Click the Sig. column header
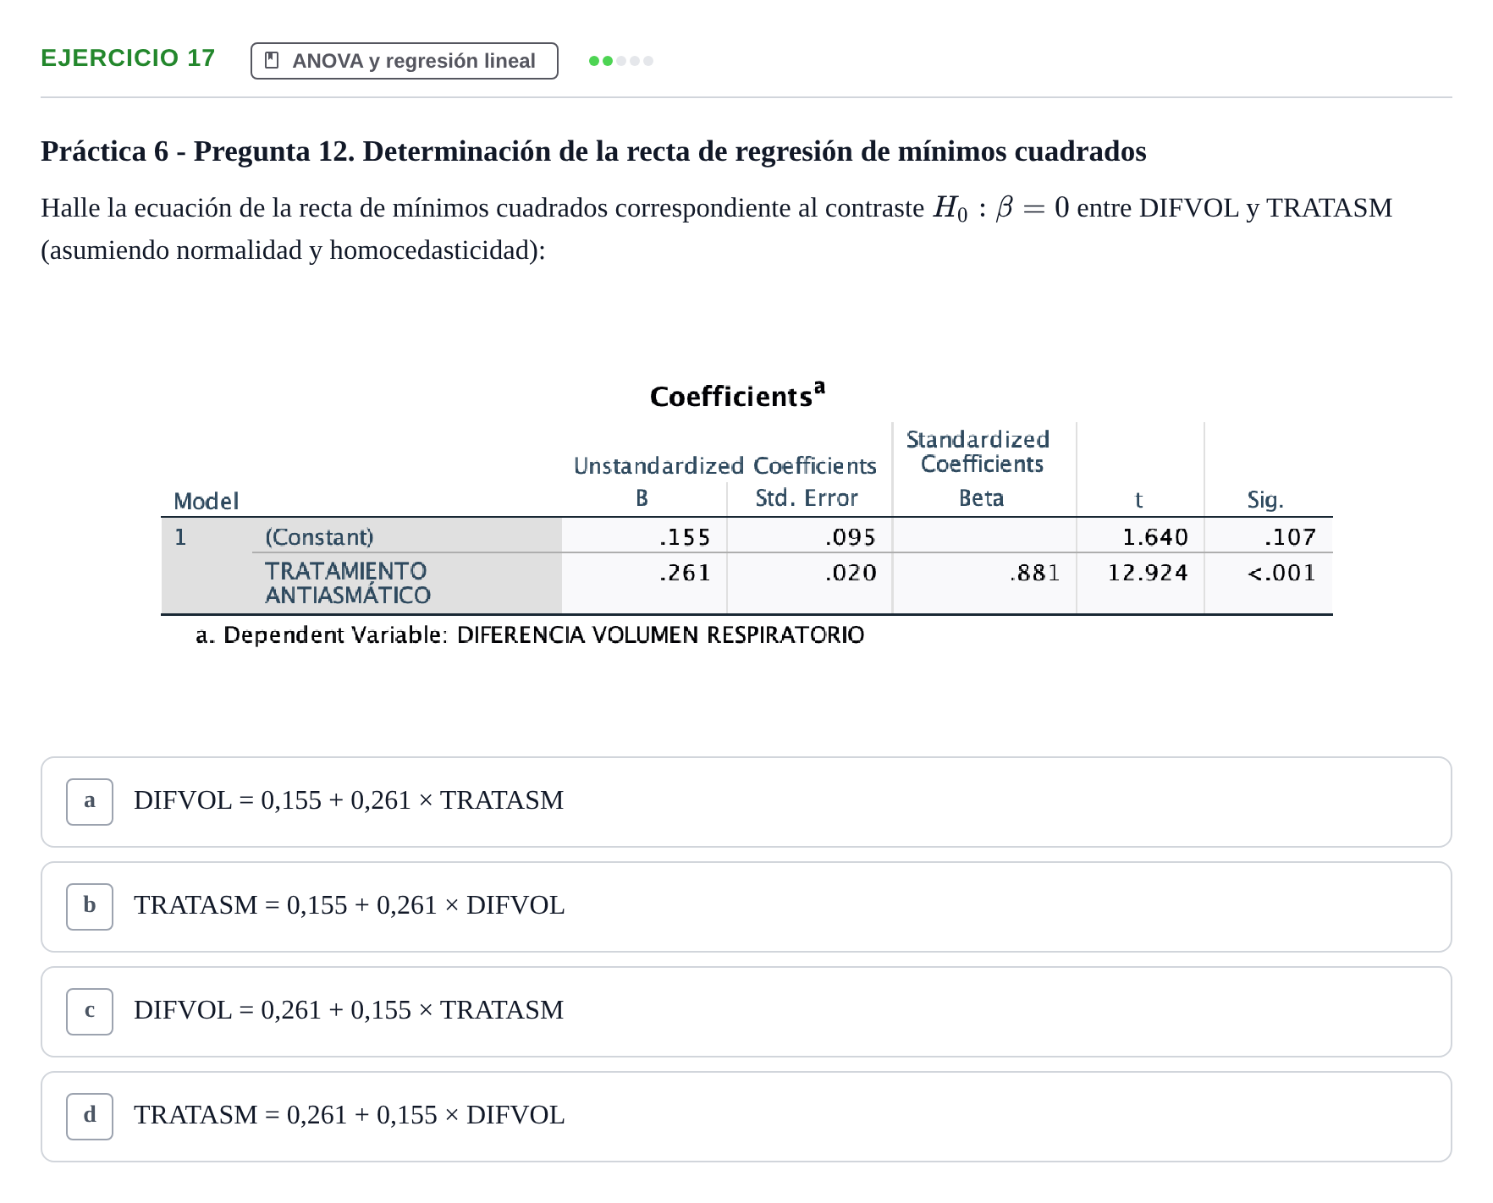The image size is (1493, 1203). click(x=1265, y=500)
